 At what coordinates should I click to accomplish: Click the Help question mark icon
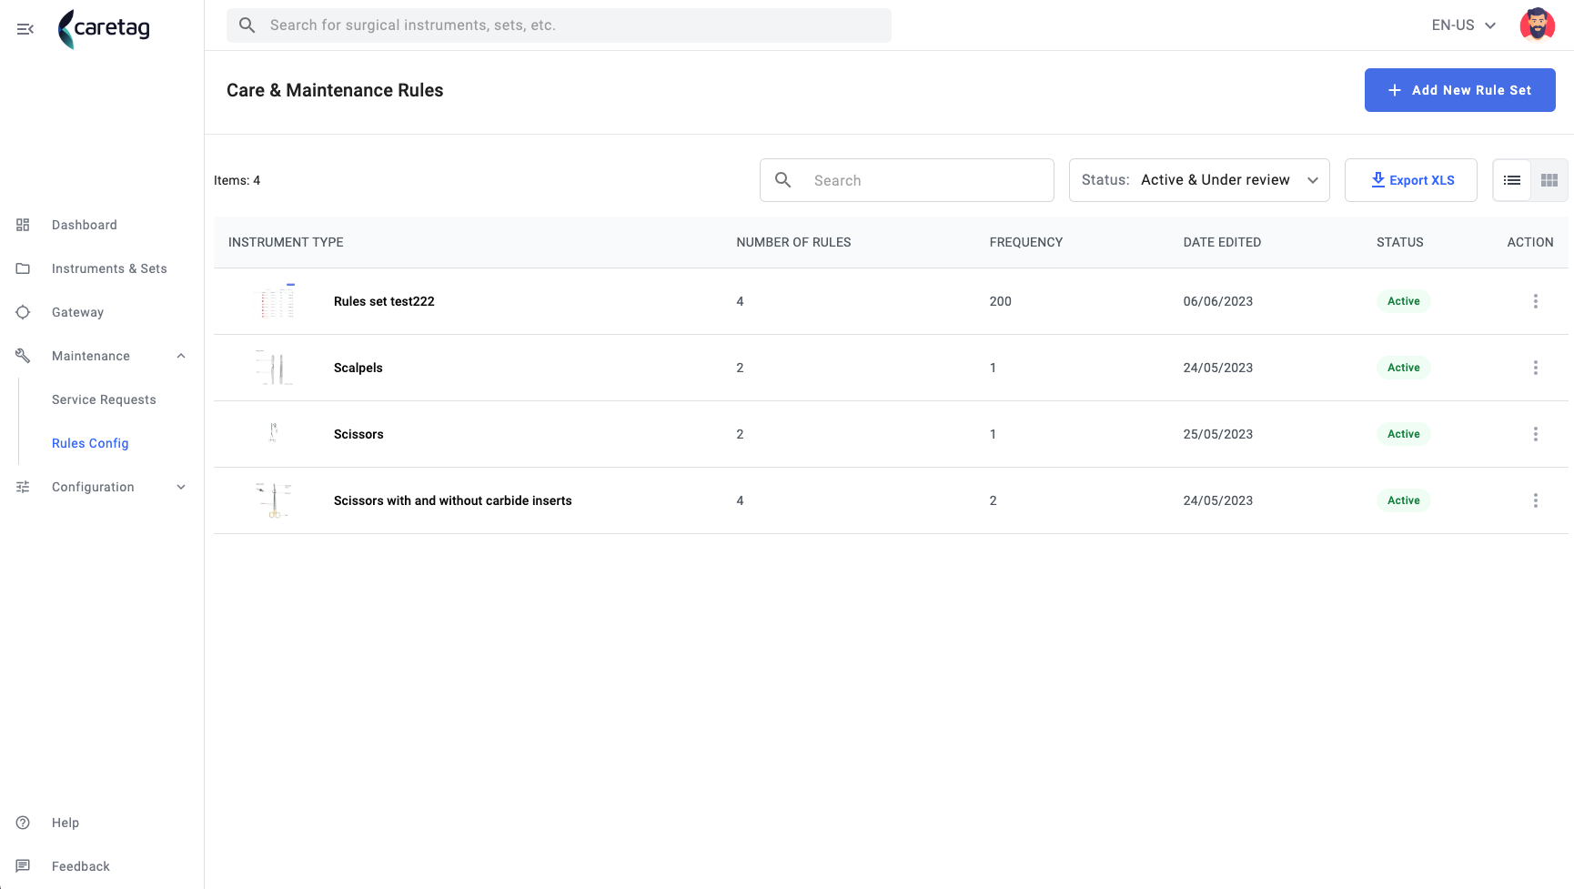24,823
